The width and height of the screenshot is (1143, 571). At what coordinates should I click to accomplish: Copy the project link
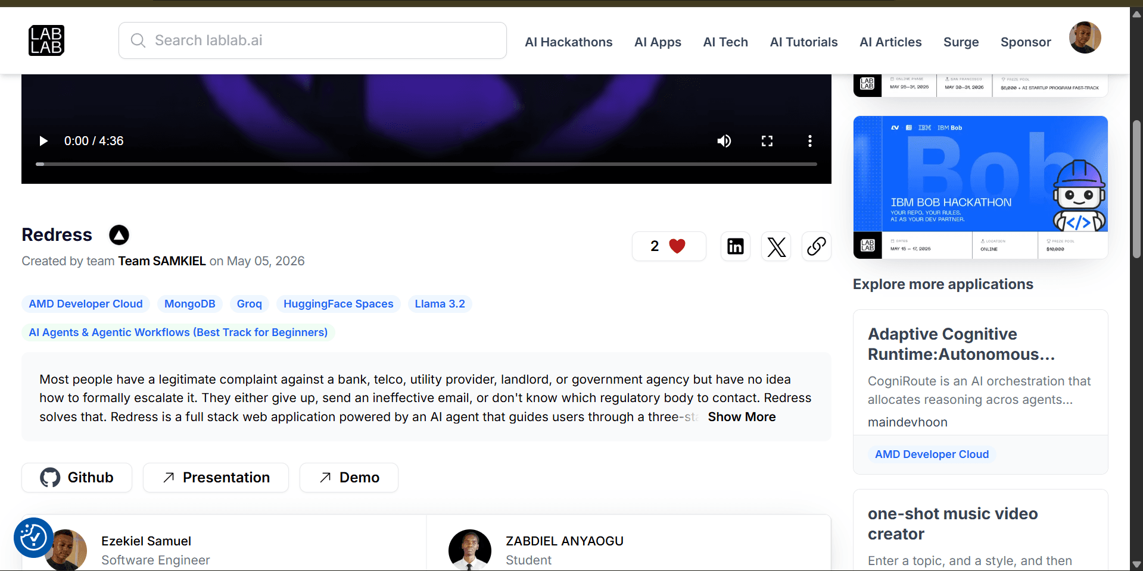(x=817, y=246)
